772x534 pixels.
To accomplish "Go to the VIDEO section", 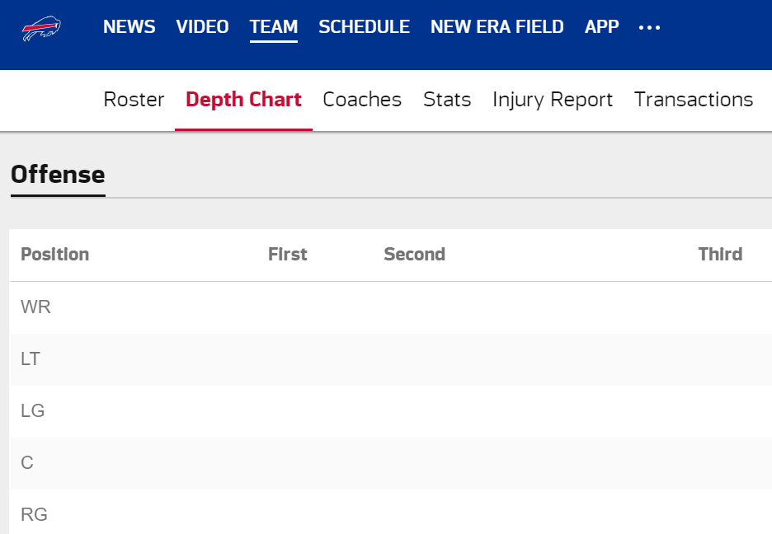I will coord(202,26).
